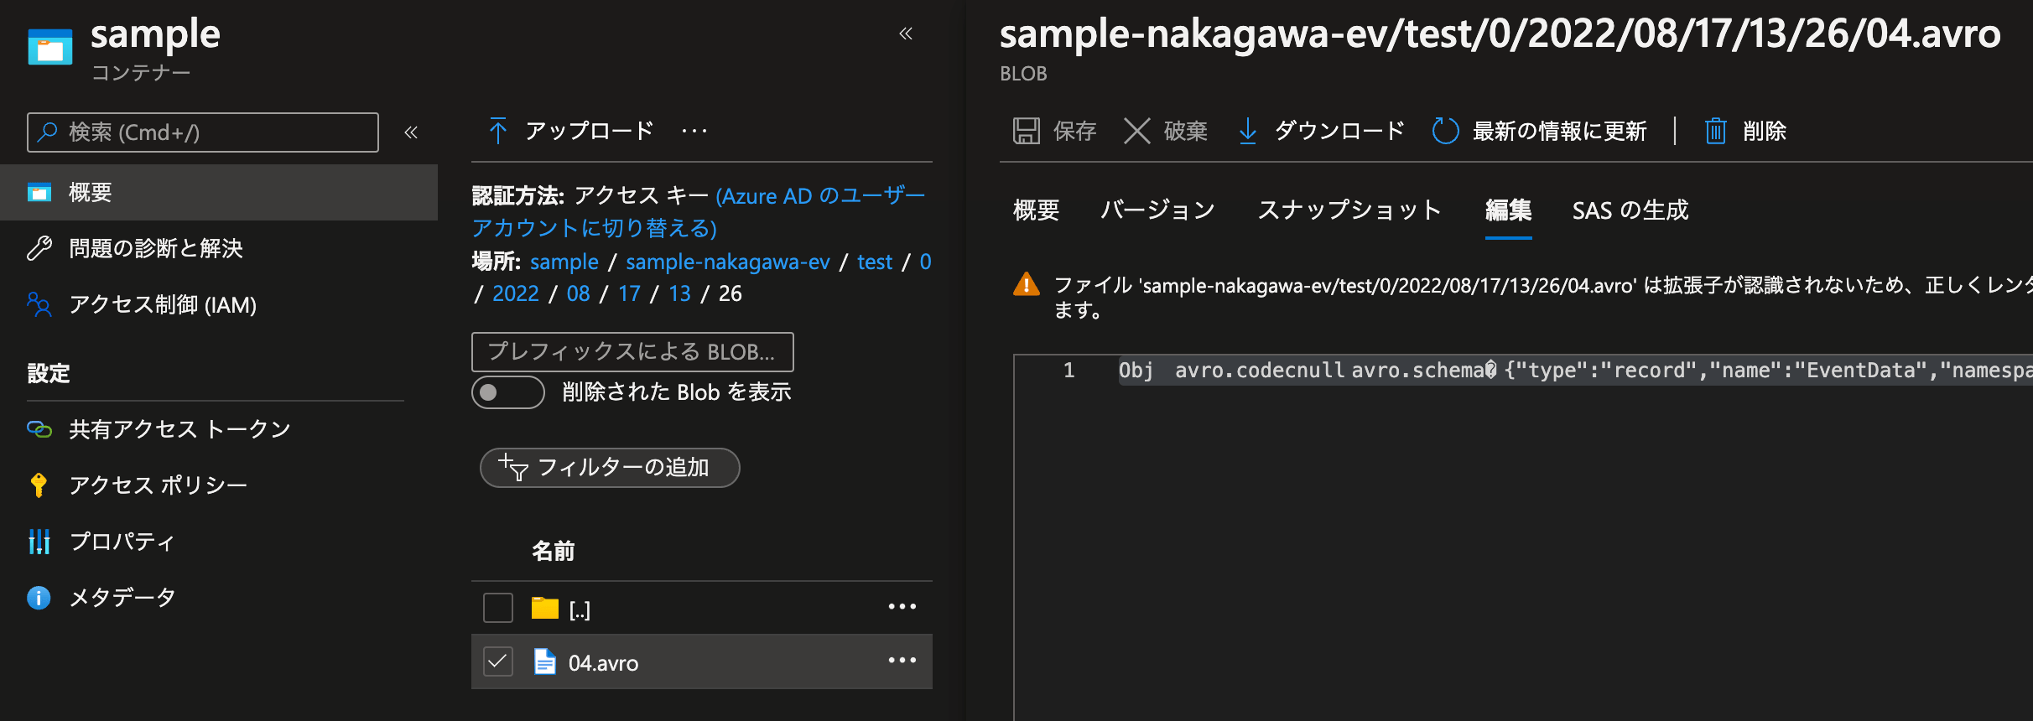Switch to バージョン tab
2033x721 pixels.
1158,210
